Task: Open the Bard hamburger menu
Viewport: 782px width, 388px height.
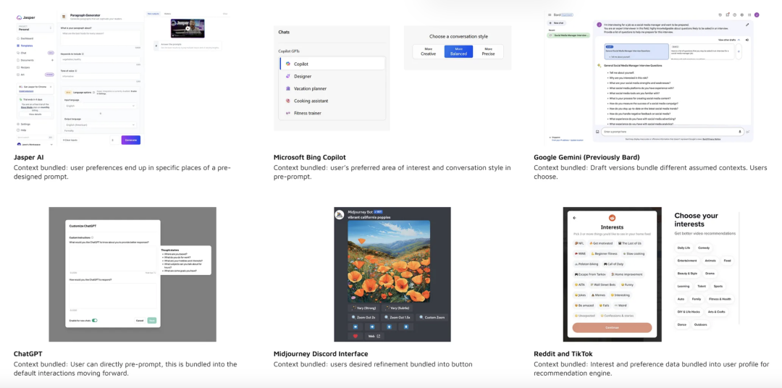Action: [549, 15]
